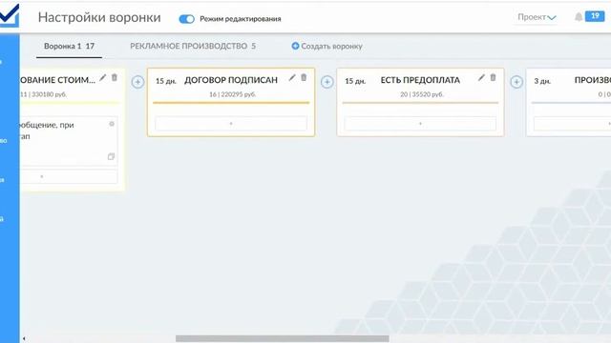Click the 20 | 35520 руб. summary

point(422,94)
